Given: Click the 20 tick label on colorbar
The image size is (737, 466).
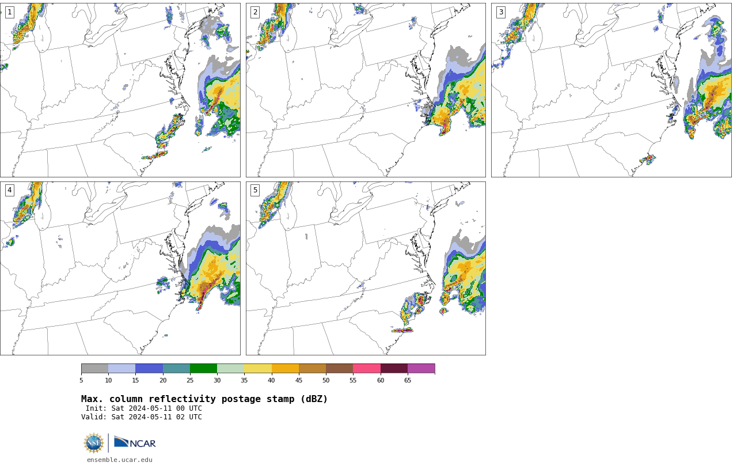Looking at the screenshot, I should point(163,380).
